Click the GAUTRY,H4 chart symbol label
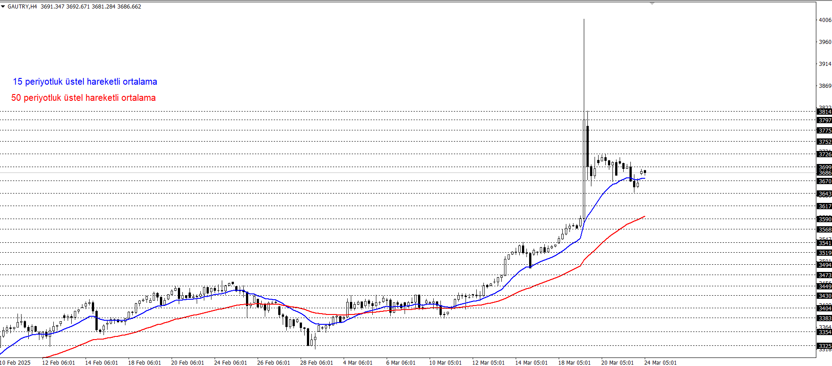 [22, 7]
